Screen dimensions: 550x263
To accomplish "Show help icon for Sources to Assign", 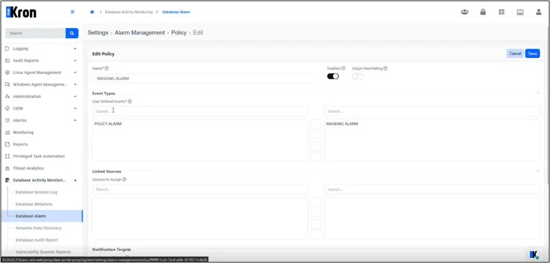I will (124, 180).
